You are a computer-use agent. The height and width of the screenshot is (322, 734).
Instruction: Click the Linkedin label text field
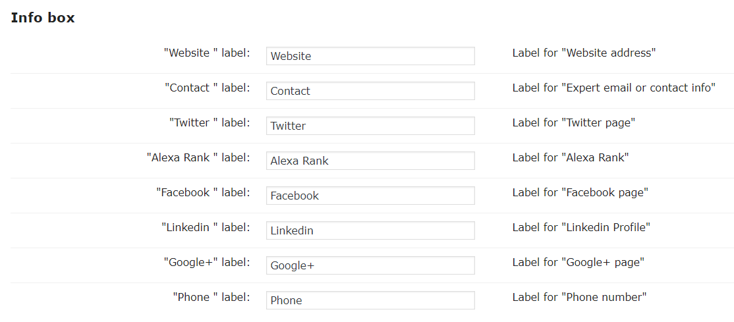(x=370, y=230)
